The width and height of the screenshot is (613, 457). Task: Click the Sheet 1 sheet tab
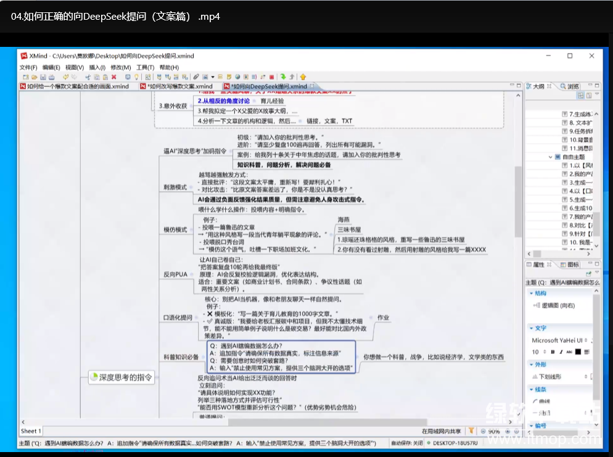coord(31,431)
